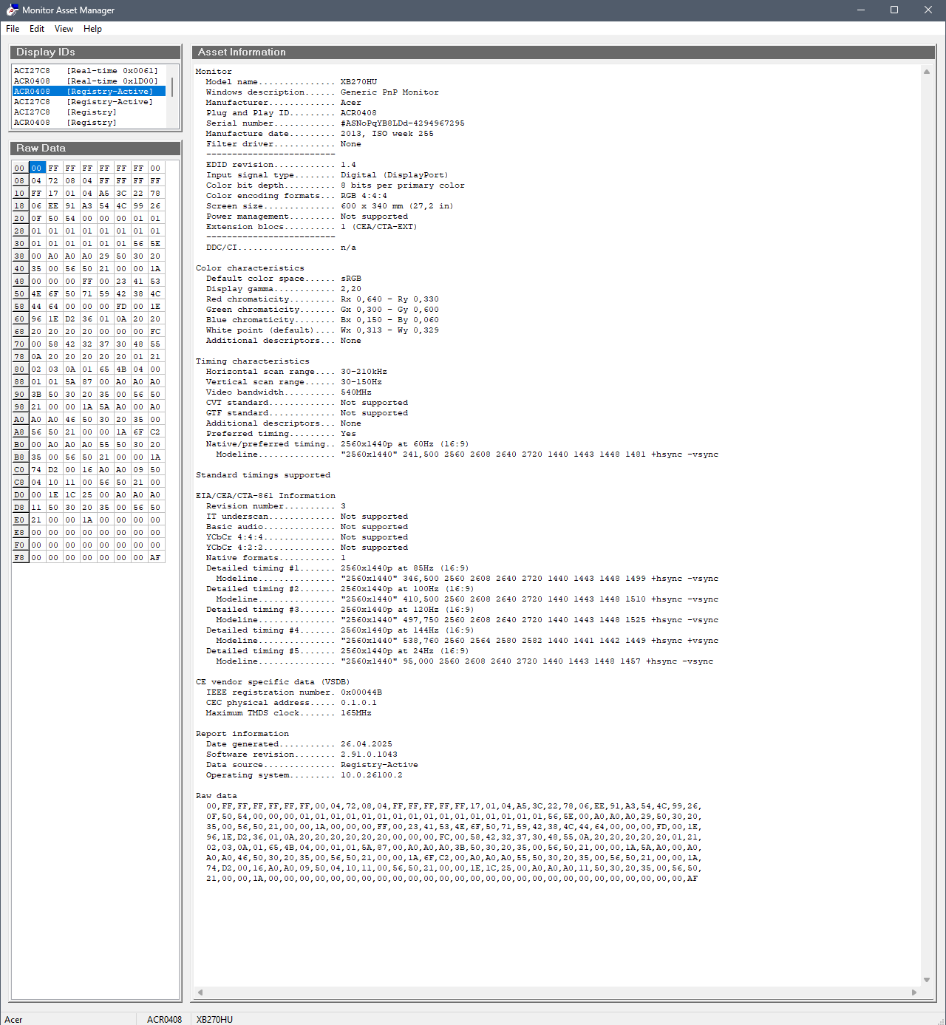
Task: Click Detailed timing #1 85Hz line
Action: [338, 568]
